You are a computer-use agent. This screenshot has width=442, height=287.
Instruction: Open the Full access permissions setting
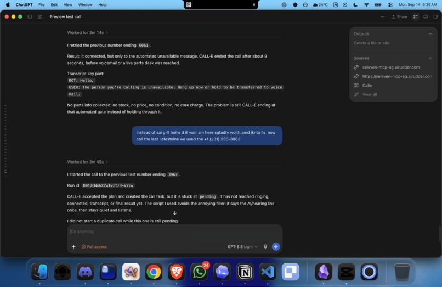(94, 246)
